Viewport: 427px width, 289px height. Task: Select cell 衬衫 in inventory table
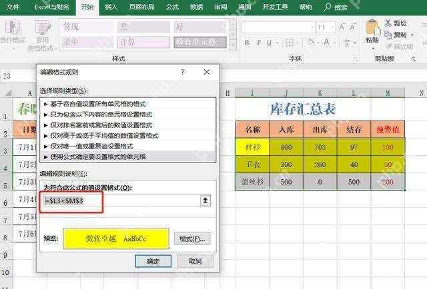(x=252, y=147)
